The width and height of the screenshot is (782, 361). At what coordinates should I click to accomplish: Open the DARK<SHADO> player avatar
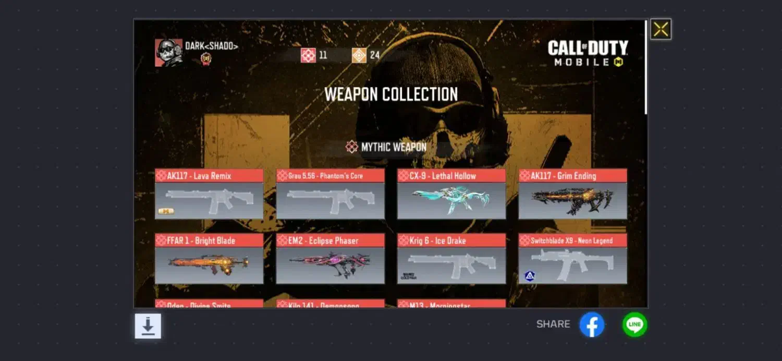[168, 53]
